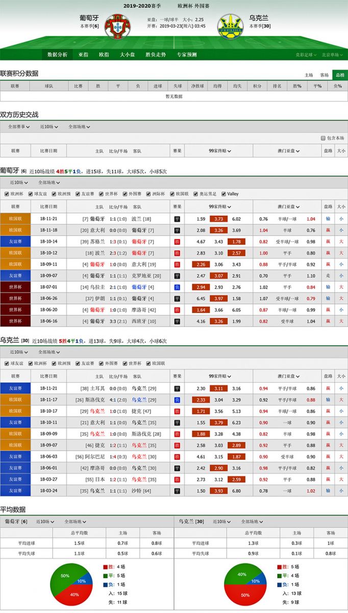The width and height of the screenshot is (348, 613).
Task: Click score 4:1 (2:0) for 斯洛伐克 match
Action: click(118, 400)
